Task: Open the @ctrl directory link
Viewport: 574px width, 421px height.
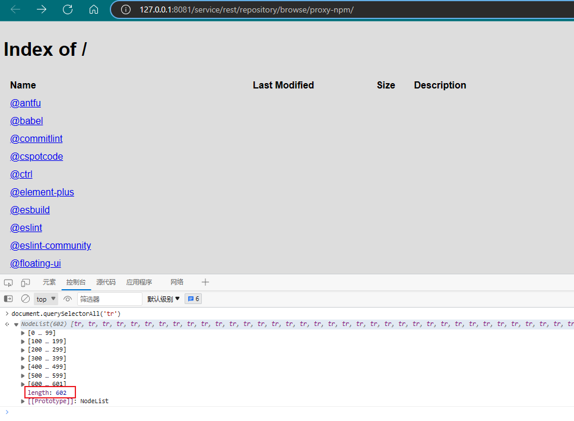Action: click(21, 175)
